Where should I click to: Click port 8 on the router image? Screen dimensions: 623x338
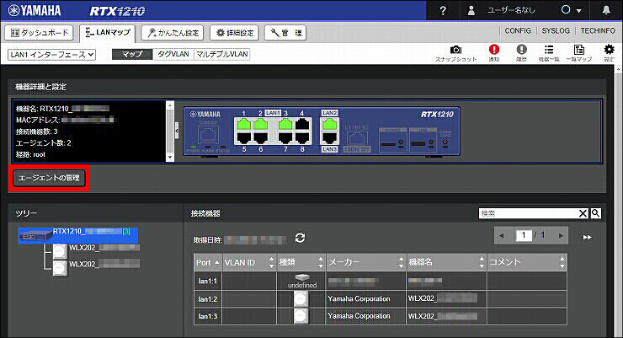point(302,138)
